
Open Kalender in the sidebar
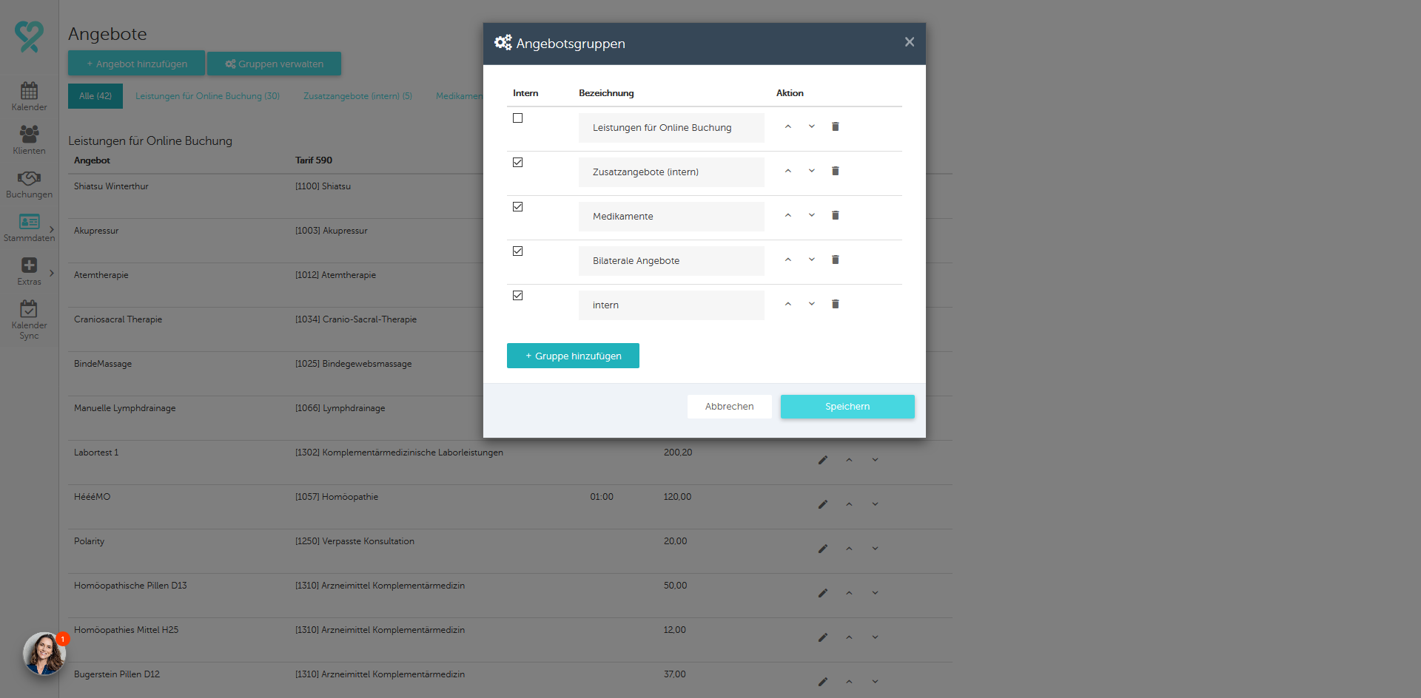coord(29,96)
